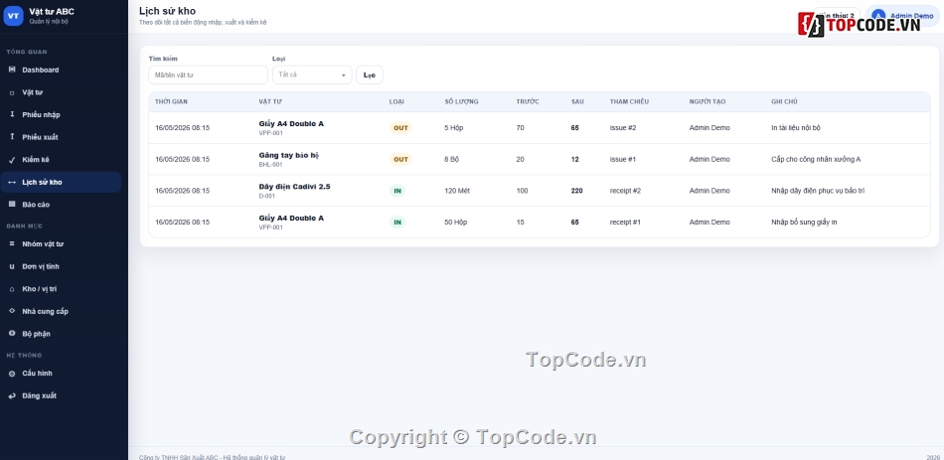Click the before value 70
944x460 pixels.
pyautogui.click(x=520, y=127)
